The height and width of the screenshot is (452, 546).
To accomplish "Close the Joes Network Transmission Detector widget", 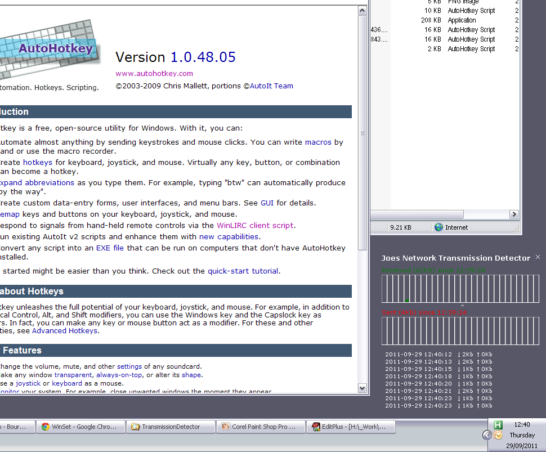I will coord(538,257).
